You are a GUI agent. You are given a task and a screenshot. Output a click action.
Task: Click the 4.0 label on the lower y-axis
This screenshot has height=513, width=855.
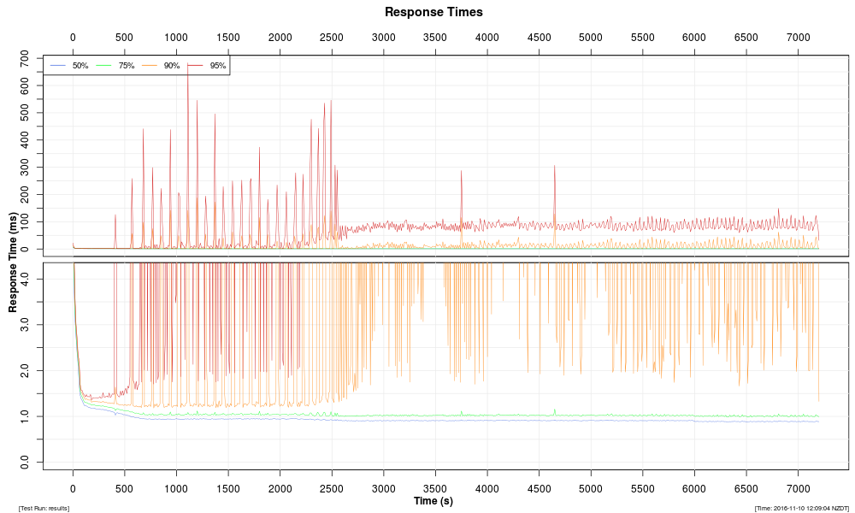tap(26, 279)
